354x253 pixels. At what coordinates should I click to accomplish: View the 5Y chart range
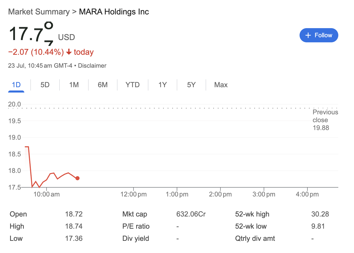tap(191, 85)
